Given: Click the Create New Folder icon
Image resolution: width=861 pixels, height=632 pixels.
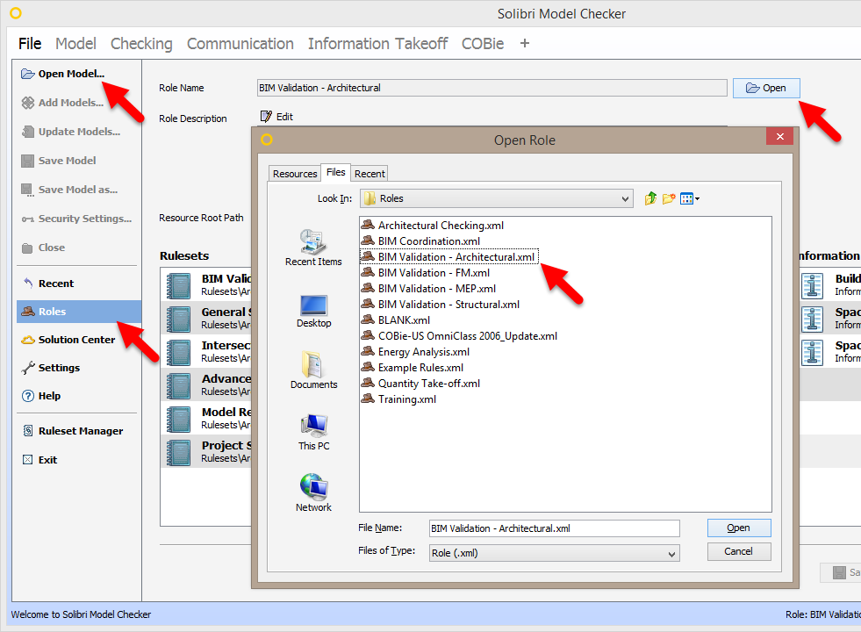Looking at the screenshot, I should pos(669,198).
